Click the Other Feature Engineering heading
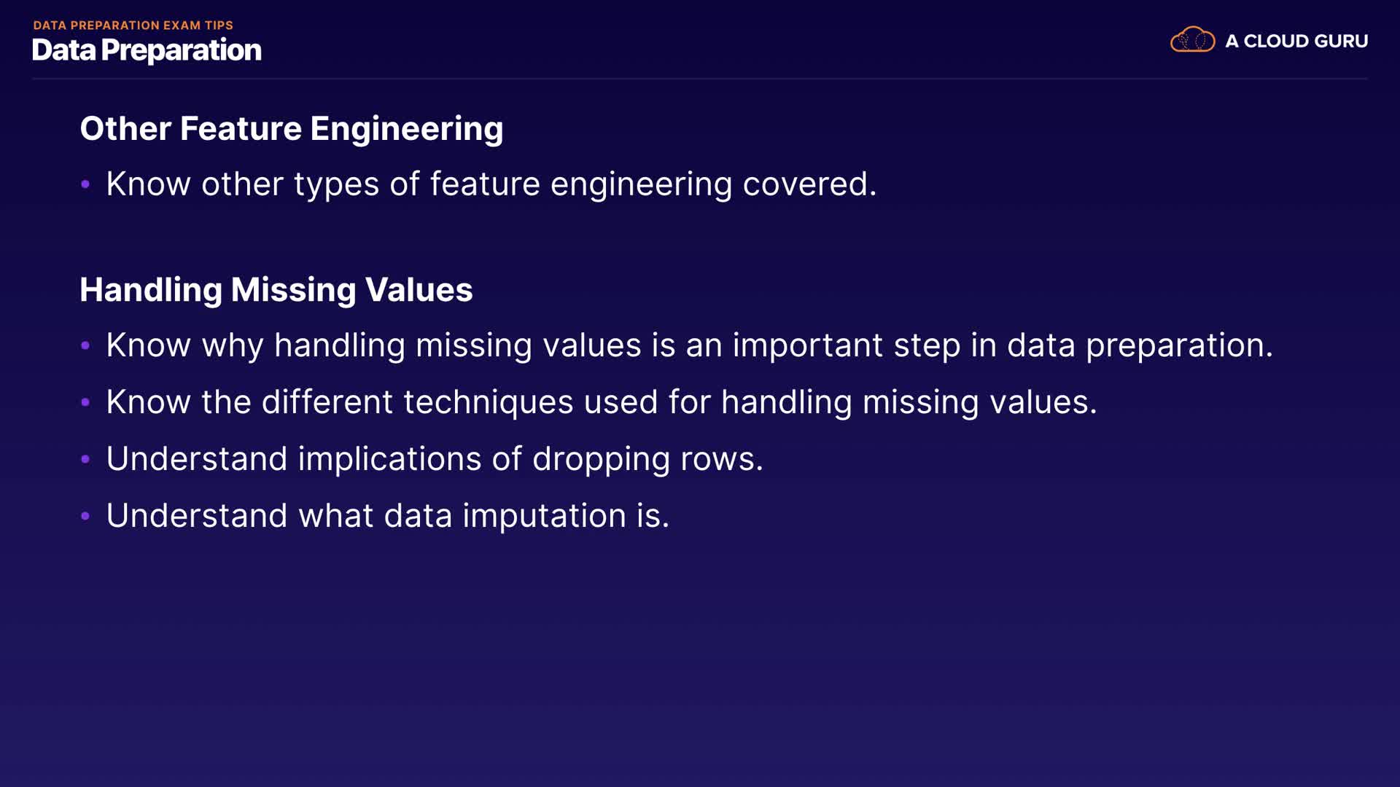The image size is (1400, 787). point(291,129)
